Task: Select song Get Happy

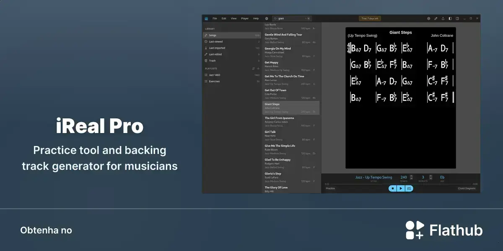Action: point(291,66)
